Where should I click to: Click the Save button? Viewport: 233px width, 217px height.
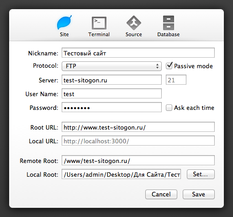tap(199, 194)
